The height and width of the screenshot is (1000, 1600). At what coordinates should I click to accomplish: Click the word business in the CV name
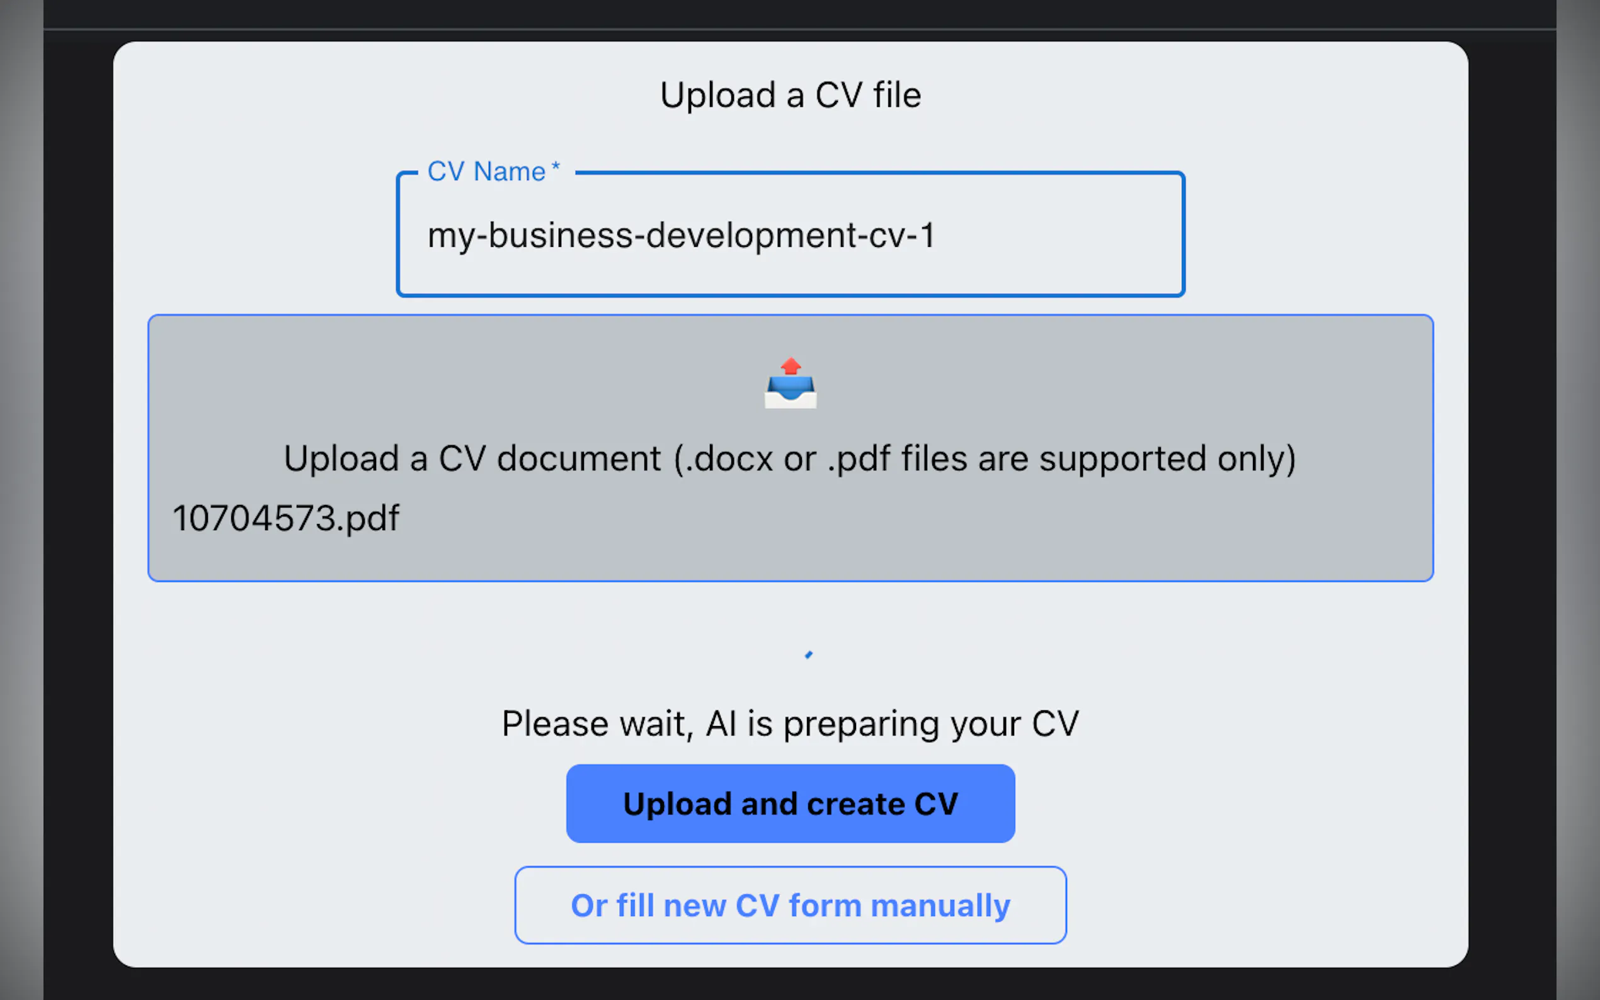pos(561,236)
